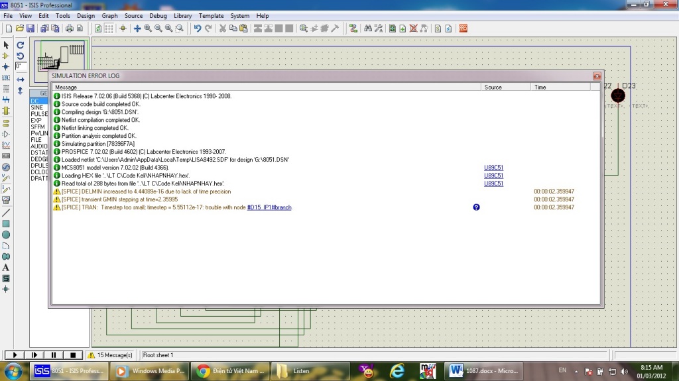Click the pan/center view icon
679x381 pixels.
click(x=137, y=28)
